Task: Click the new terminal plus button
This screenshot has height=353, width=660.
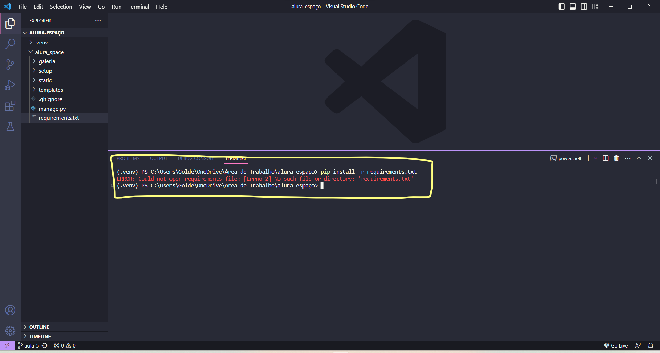Action: click(588, 158)
